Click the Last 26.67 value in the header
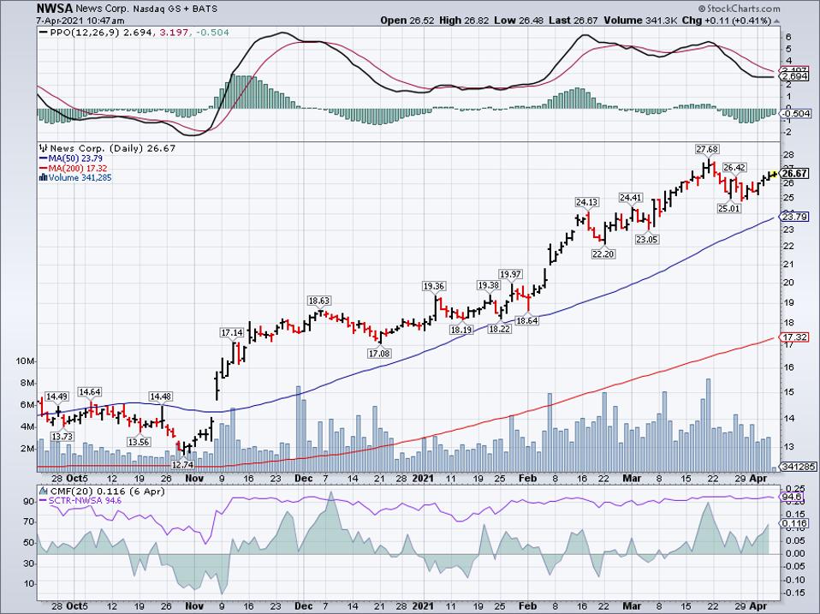 tap(572, 21)
